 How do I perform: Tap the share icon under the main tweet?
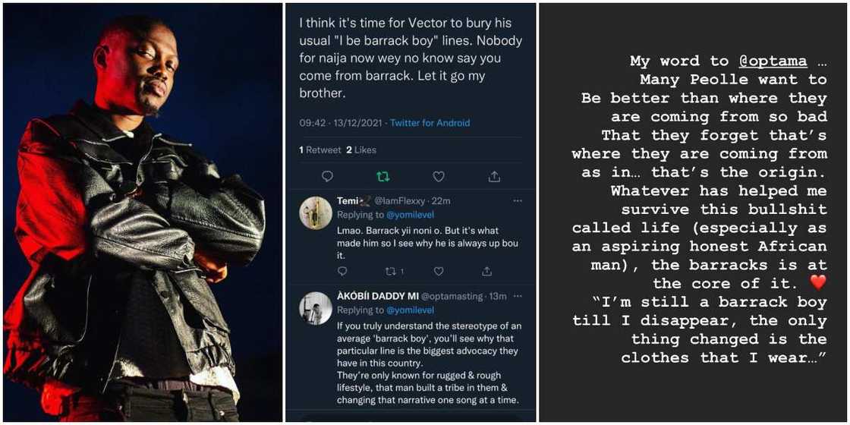coord(494,176)
